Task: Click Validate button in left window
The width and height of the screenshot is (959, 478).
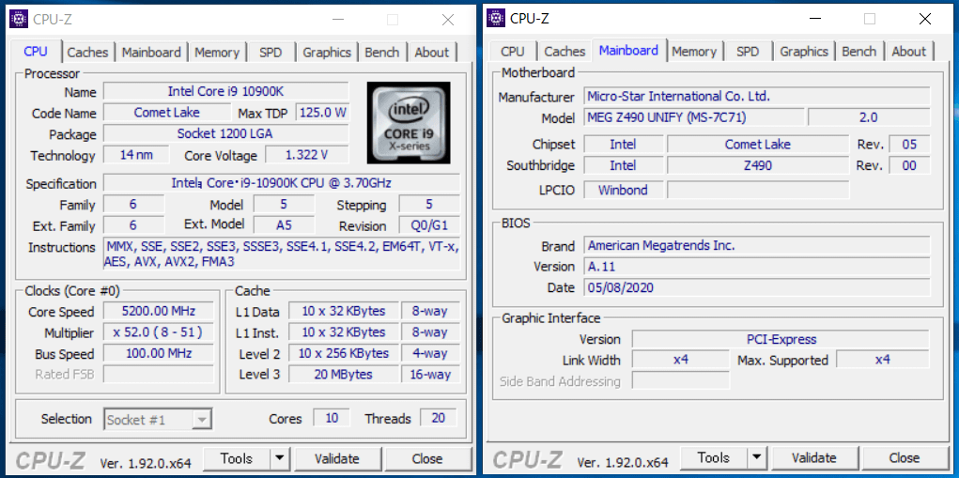Action: tap(336, 458)
